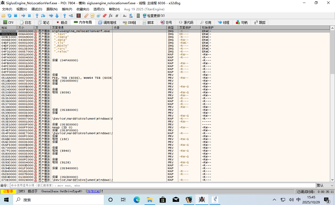Follow the 767B1CA0 address link

pos(93,191)
